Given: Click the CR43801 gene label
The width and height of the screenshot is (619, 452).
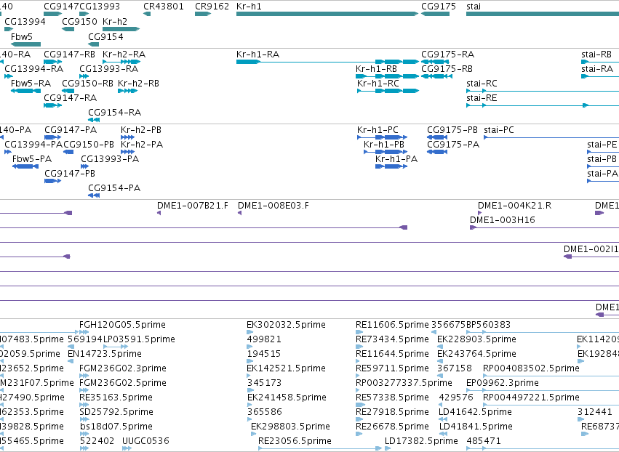Looking at the screenshot, I should click(x=164, y=7).
